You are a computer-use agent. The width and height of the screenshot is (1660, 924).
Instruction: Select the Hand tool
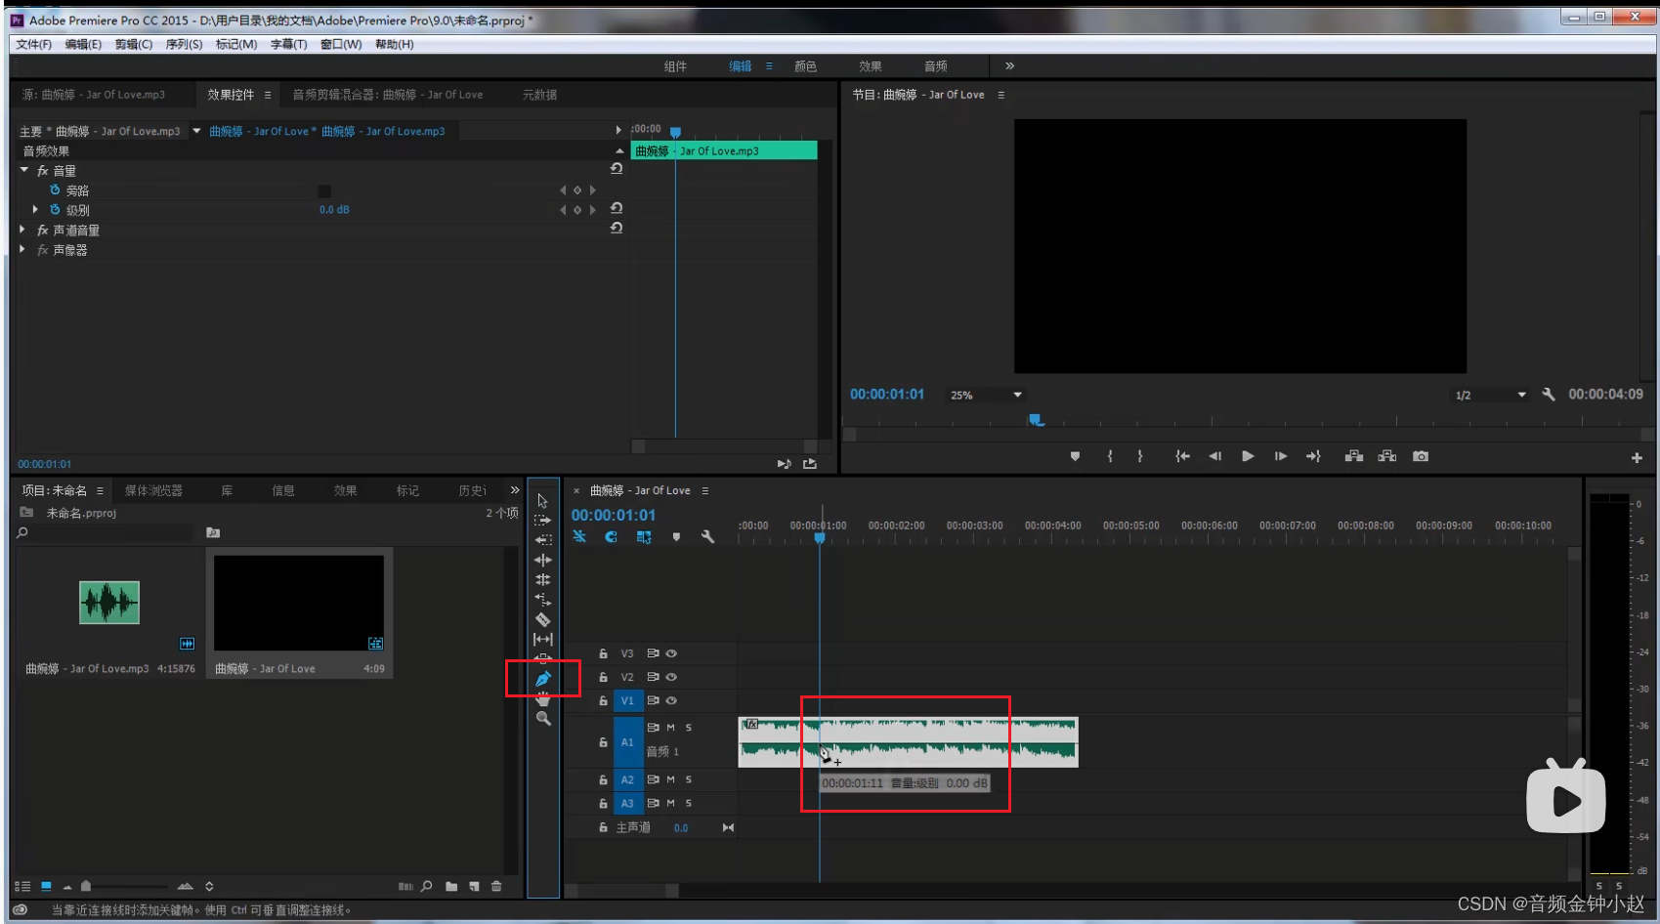click(543, 698)
